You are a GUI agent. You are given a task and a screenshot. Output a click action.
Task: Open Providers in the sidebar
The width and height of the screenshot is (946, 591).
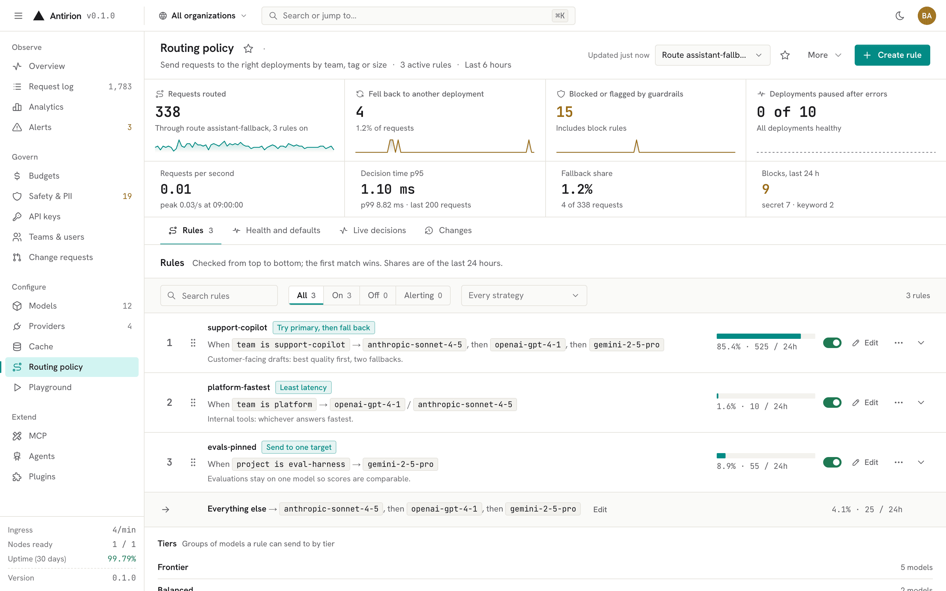[x=72, y=326]
